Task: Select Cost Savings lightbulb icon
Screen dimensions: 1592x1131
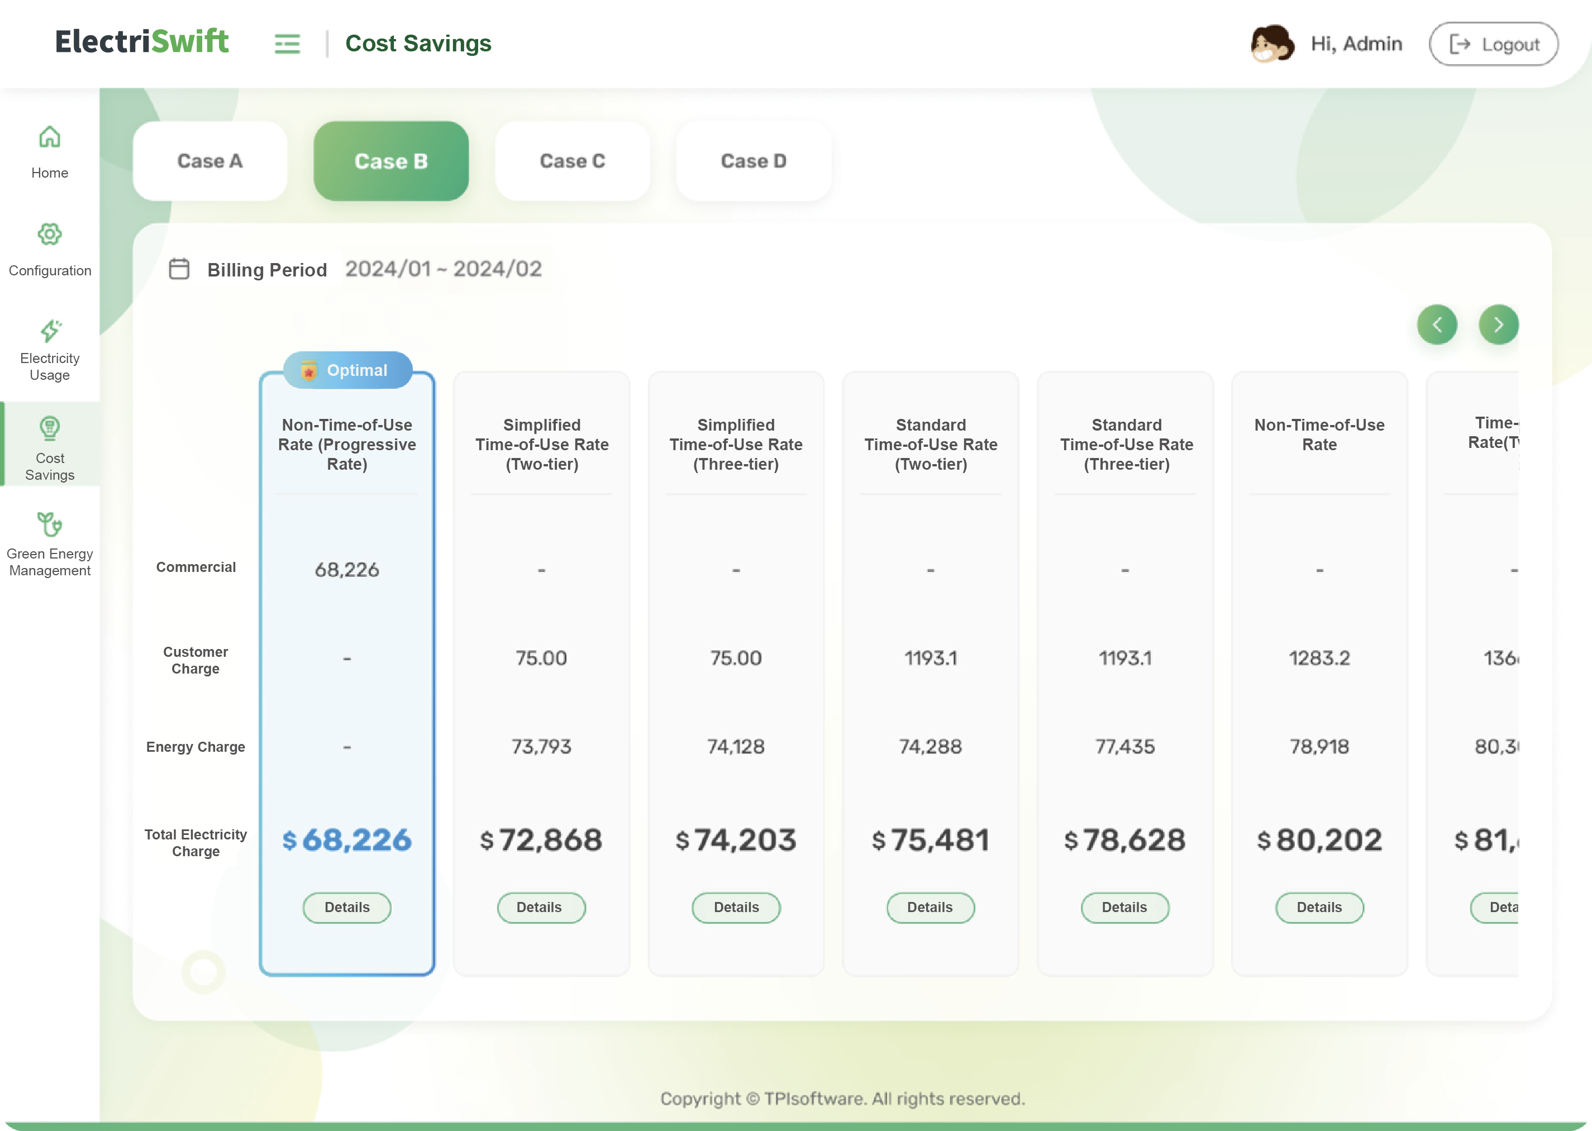Action: click(x=50, y=428)
